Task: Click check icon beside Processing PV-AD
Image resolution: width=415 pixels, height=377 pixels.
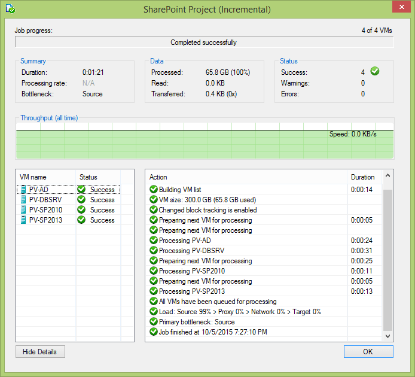Action: [154, 240]
